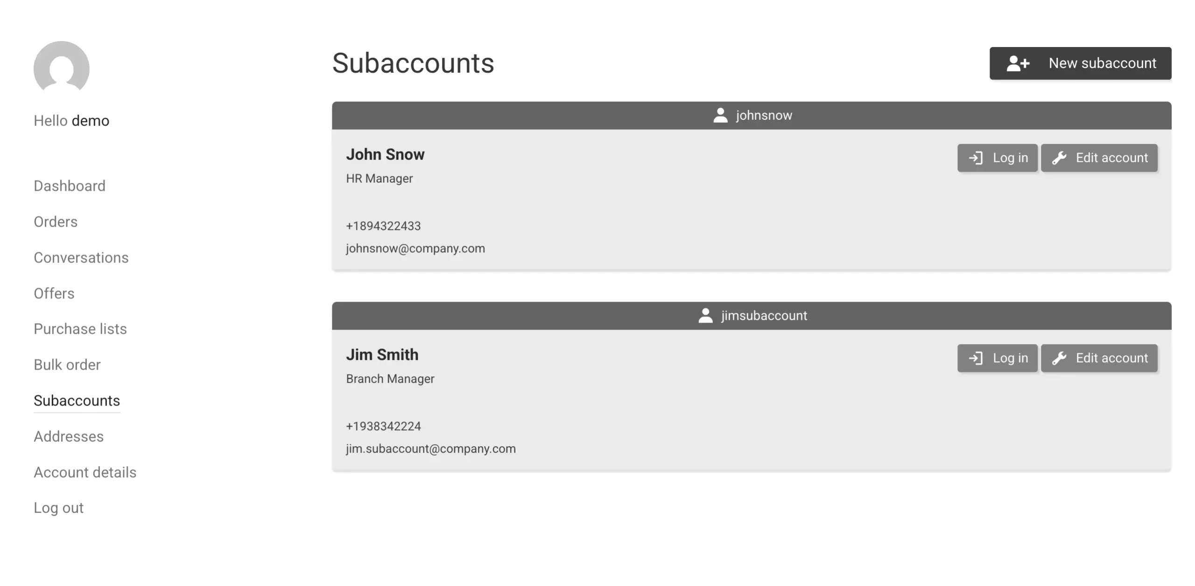Click Log out in the sidebar
The image size is (1195, 586).
58,508
